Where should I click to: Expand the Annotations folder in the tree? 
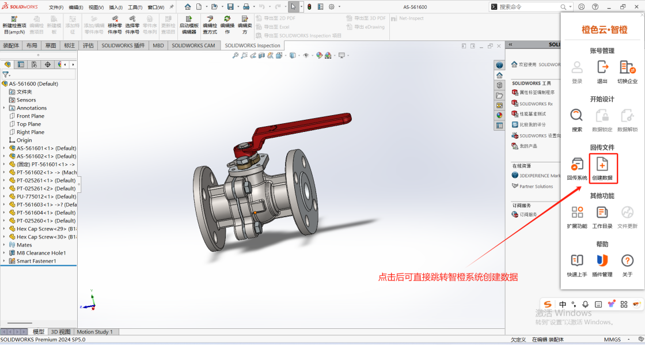tap(3, 108)
